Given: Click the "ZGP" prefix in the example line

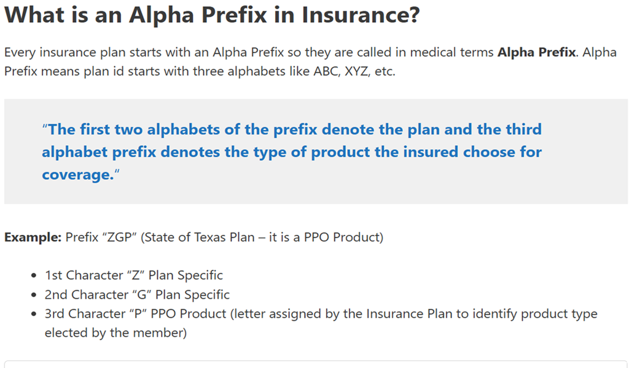Looking at the screenshot, I should [120, 237].
